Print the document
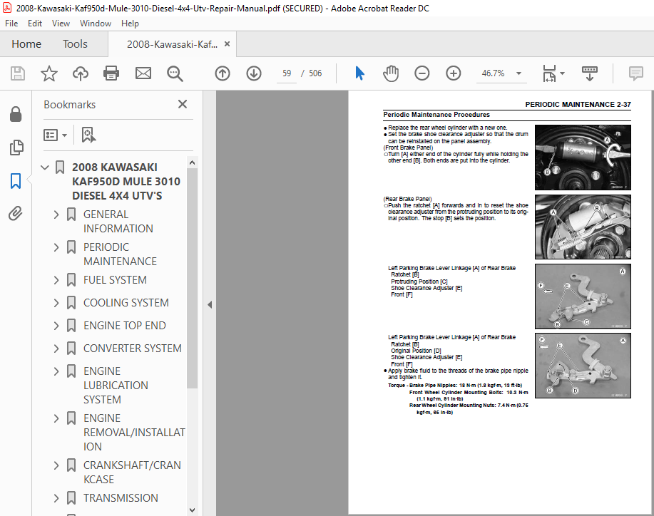The height and width of the screenshot is (516, 654). coord(111,74)
